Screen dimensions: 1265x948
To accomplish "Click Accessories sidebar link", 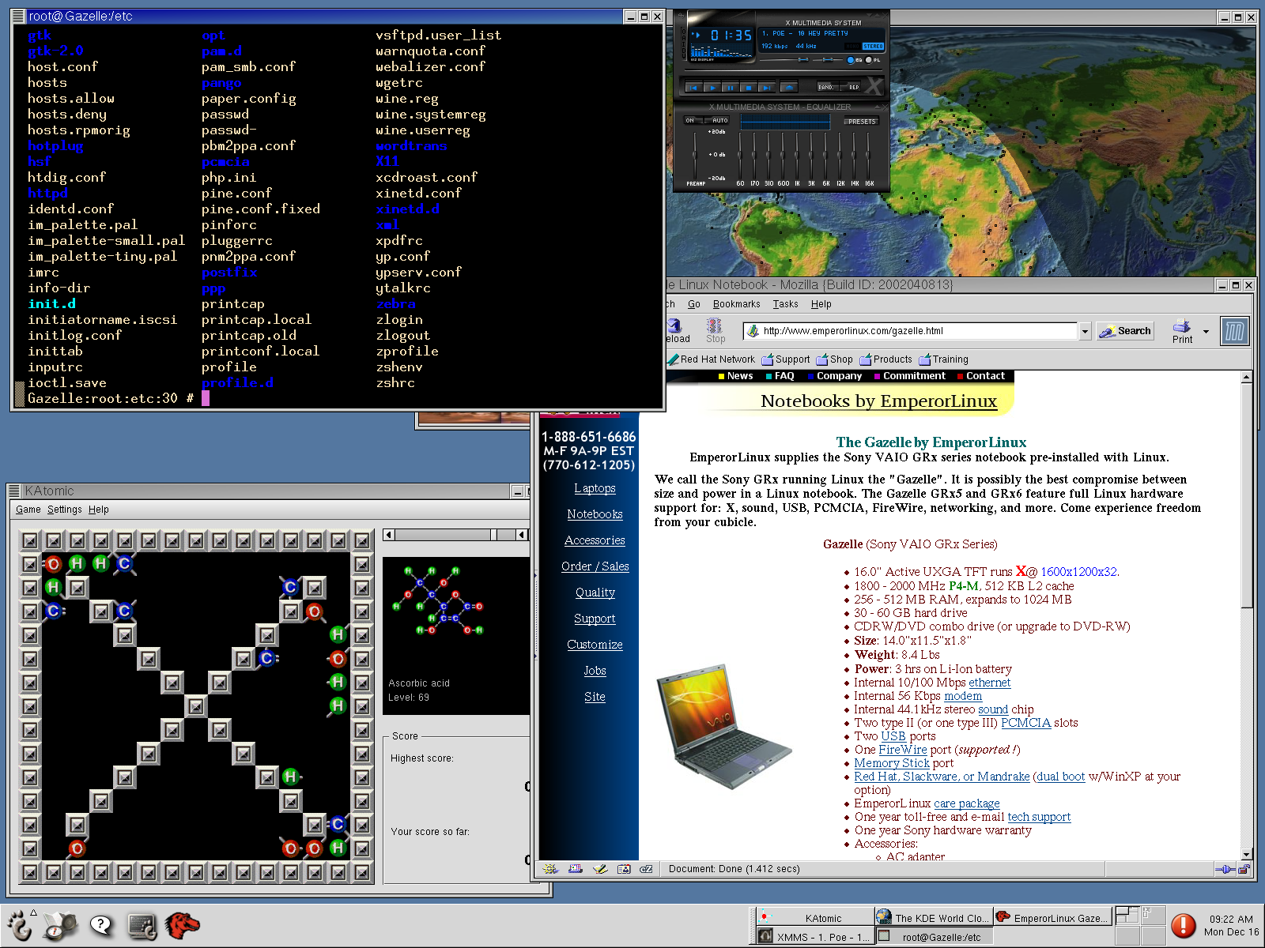I will pyautogui.click(x=595, y=540).
